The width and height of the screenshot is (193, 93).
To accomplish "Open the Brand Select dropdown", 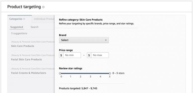I will (84, 40).
